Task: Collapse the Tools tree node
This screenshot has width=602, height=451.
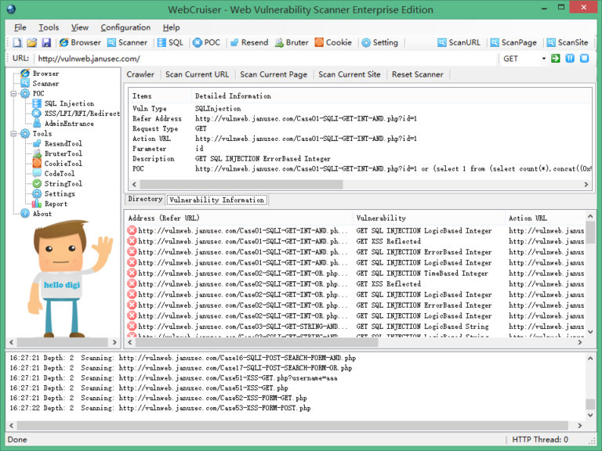Action: pos(13,133)
